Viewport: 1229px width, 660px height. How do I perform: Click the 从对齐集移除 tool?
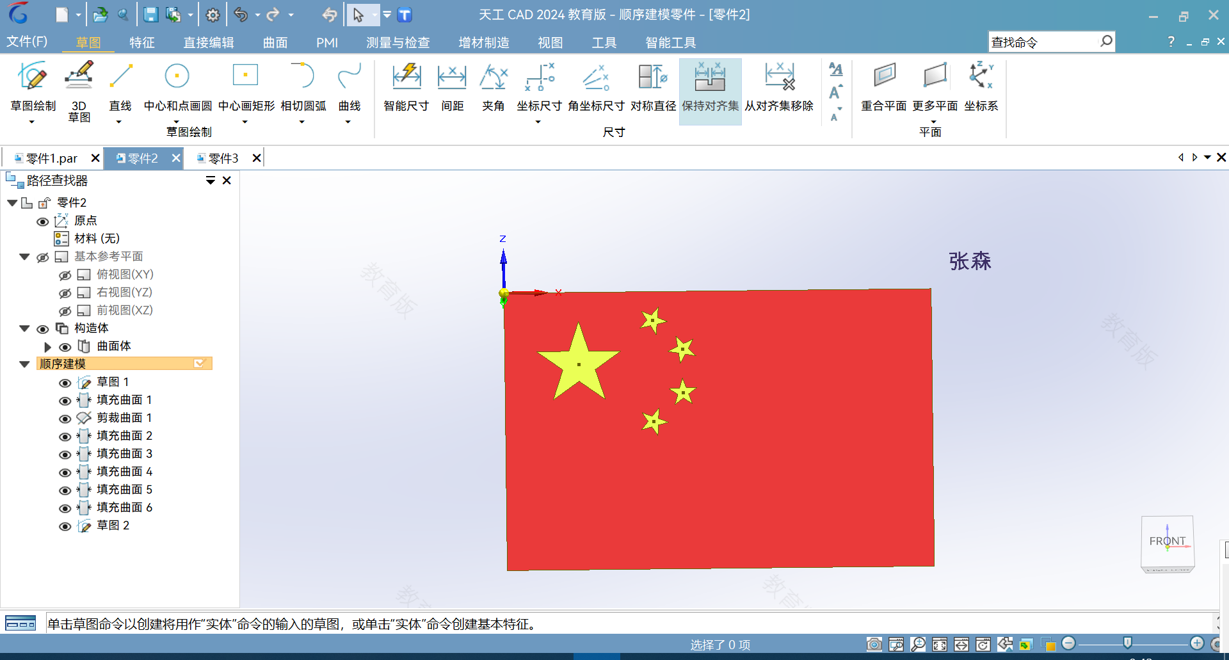(x=779, y=87)
